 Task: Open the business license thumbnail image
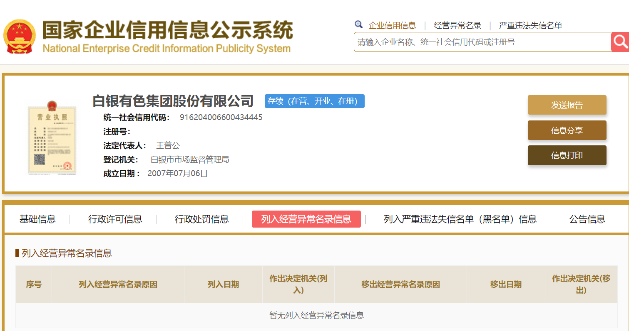(x=52, y=137)
